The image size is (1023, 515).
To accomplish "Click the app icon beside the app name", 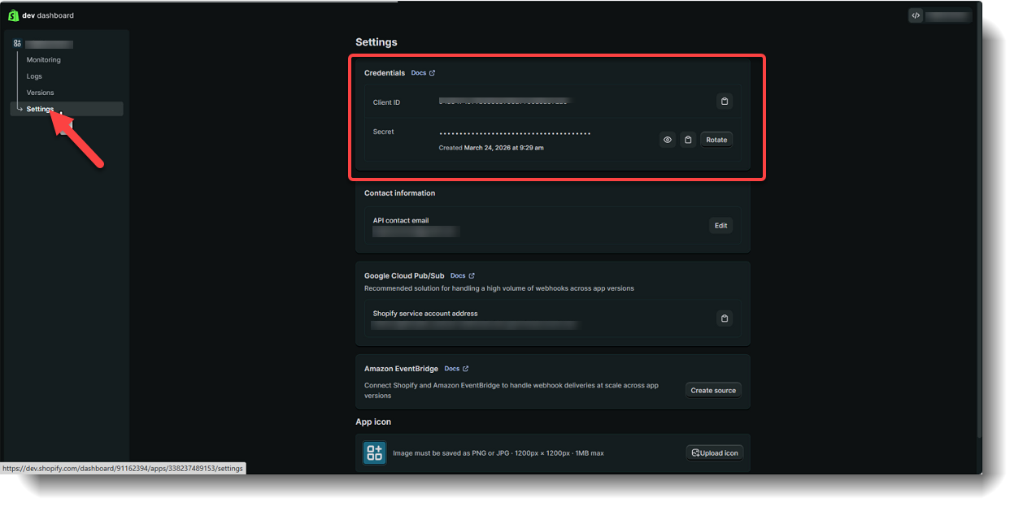I will (18, 44).
